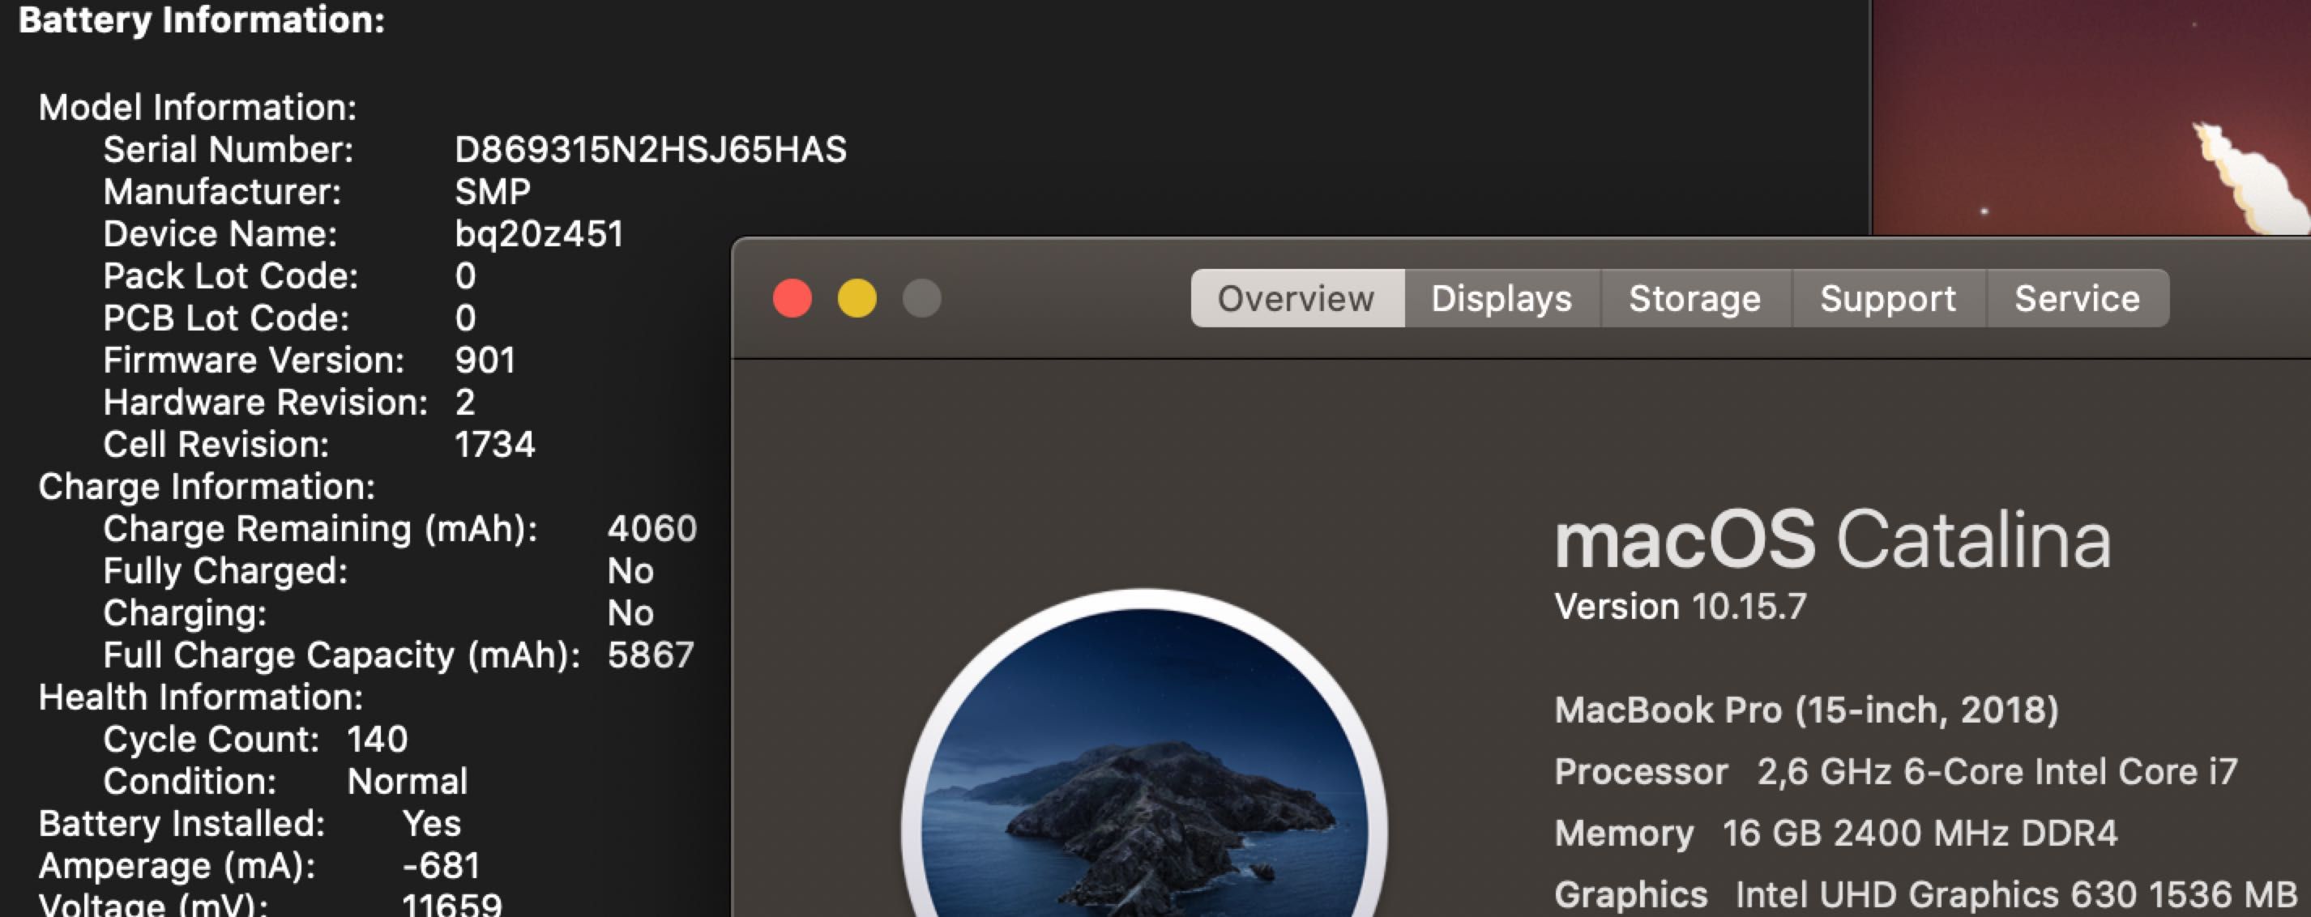The width and height of the screenshot is (2311, 917).
Task: Select Amperage value -681
Action: click(441, 866)
